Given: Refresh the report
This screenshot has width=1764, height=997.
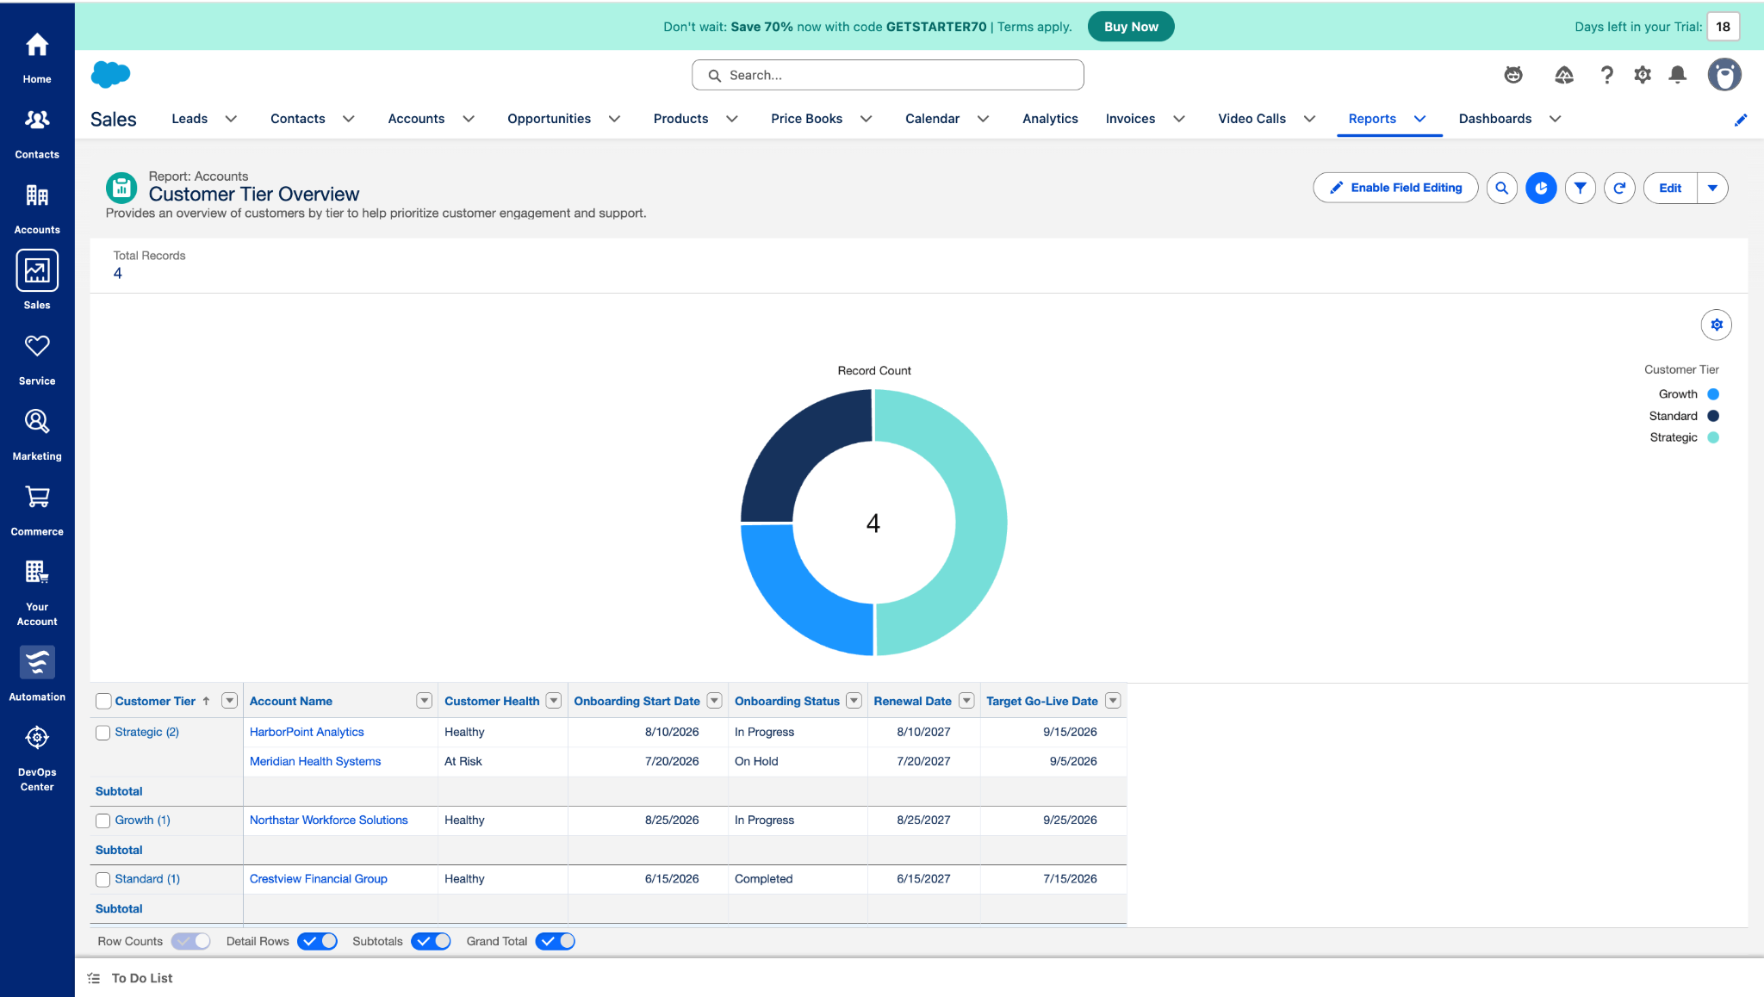Looking at the screenshot, I should 1619,188.
